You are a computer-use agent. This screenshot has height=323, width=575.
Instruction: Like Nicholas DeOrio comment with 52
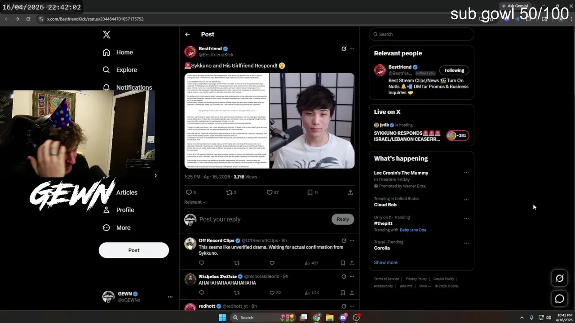275,293
